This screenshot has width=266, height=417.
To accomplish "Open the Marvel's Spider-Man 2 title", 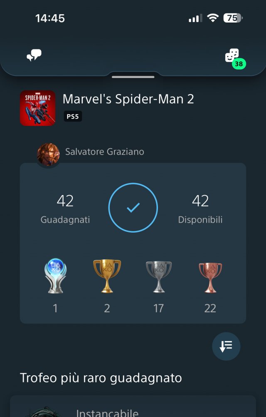I will click(x=128, y=99).
